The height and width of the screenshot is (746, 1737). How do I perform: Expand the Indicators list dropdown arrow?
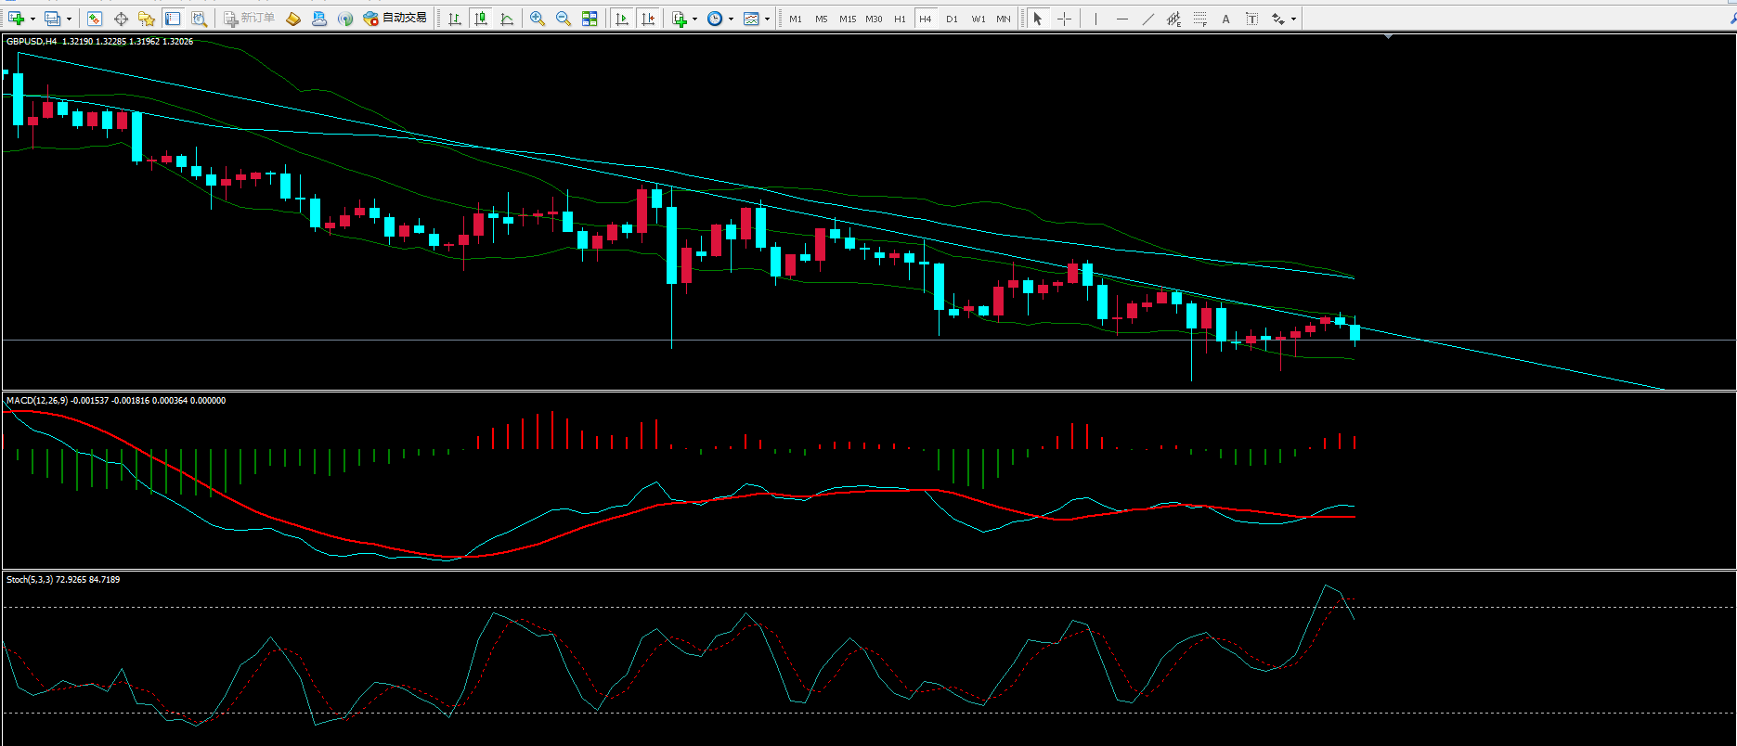(x=694, y=19)
